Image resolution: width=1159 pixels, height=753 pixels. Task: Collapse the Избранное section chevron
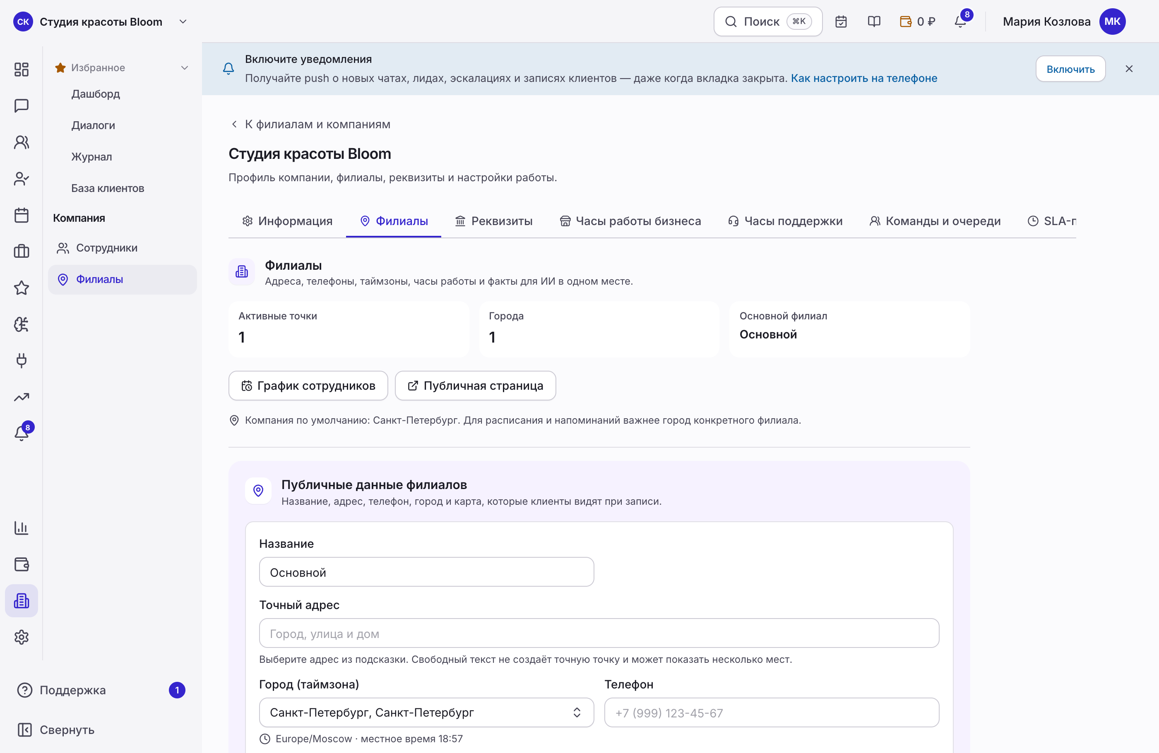[x=185, y=68]
